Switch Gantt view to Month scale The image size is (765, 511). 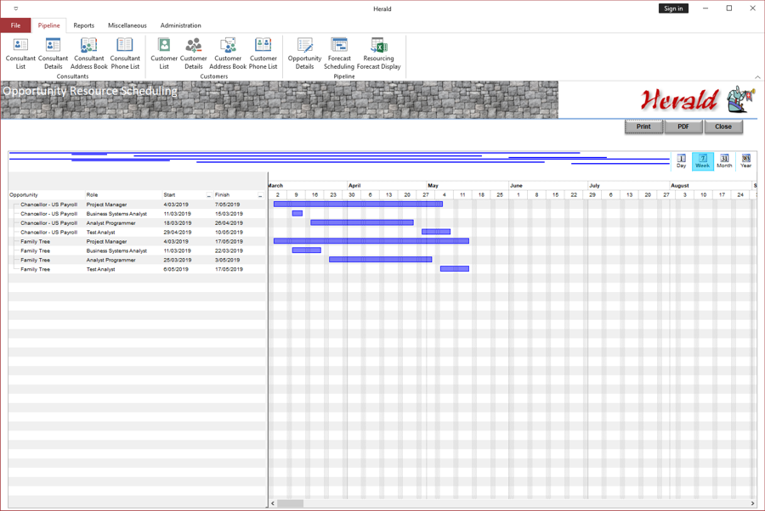[724, 160]
